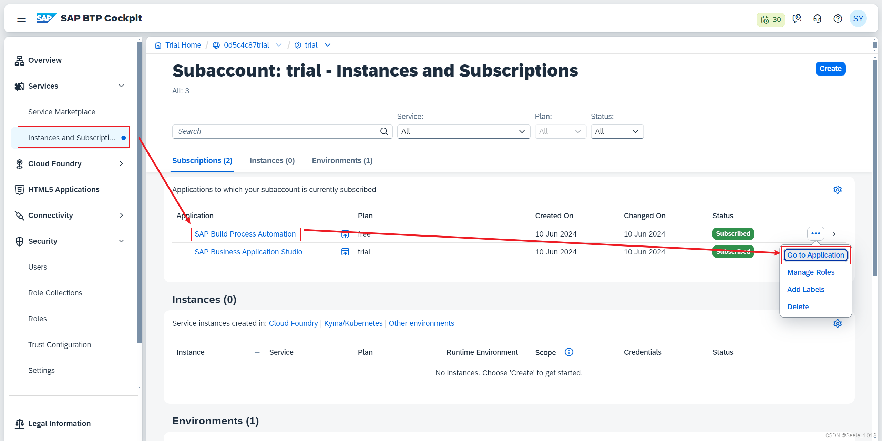Open the support headset icon

pos(817,19)
